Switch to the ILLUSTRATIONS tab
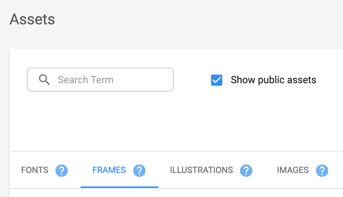Image resolution: width=343 pixels, height=197 pixels. pos(201,170)
